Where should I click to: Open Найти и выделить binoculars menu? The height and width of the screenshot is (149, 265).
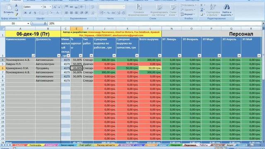click(x=227, y=10)
